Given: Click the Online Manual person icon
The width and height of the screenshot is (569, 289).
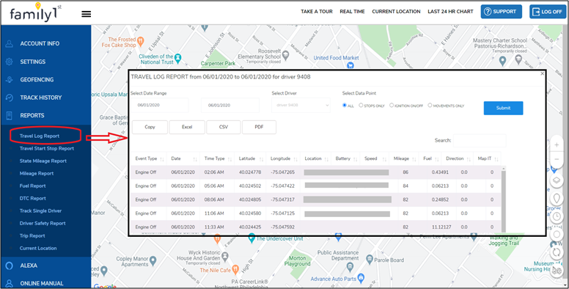Looking at the screenshot, I should [9, 284].
